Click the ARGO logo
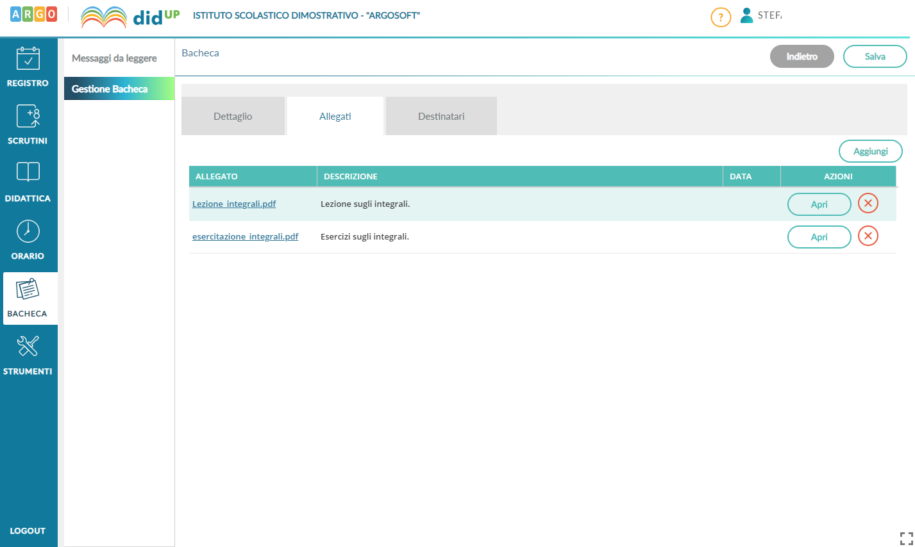Viewport: 915px width, 547px height. point(34,14)
